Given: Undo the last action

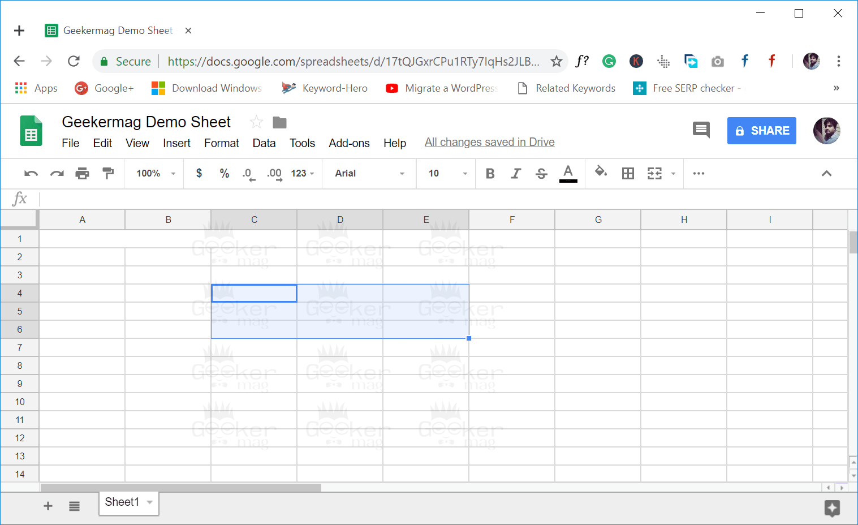Looking at the screenshot, I should tap(31, 174).
